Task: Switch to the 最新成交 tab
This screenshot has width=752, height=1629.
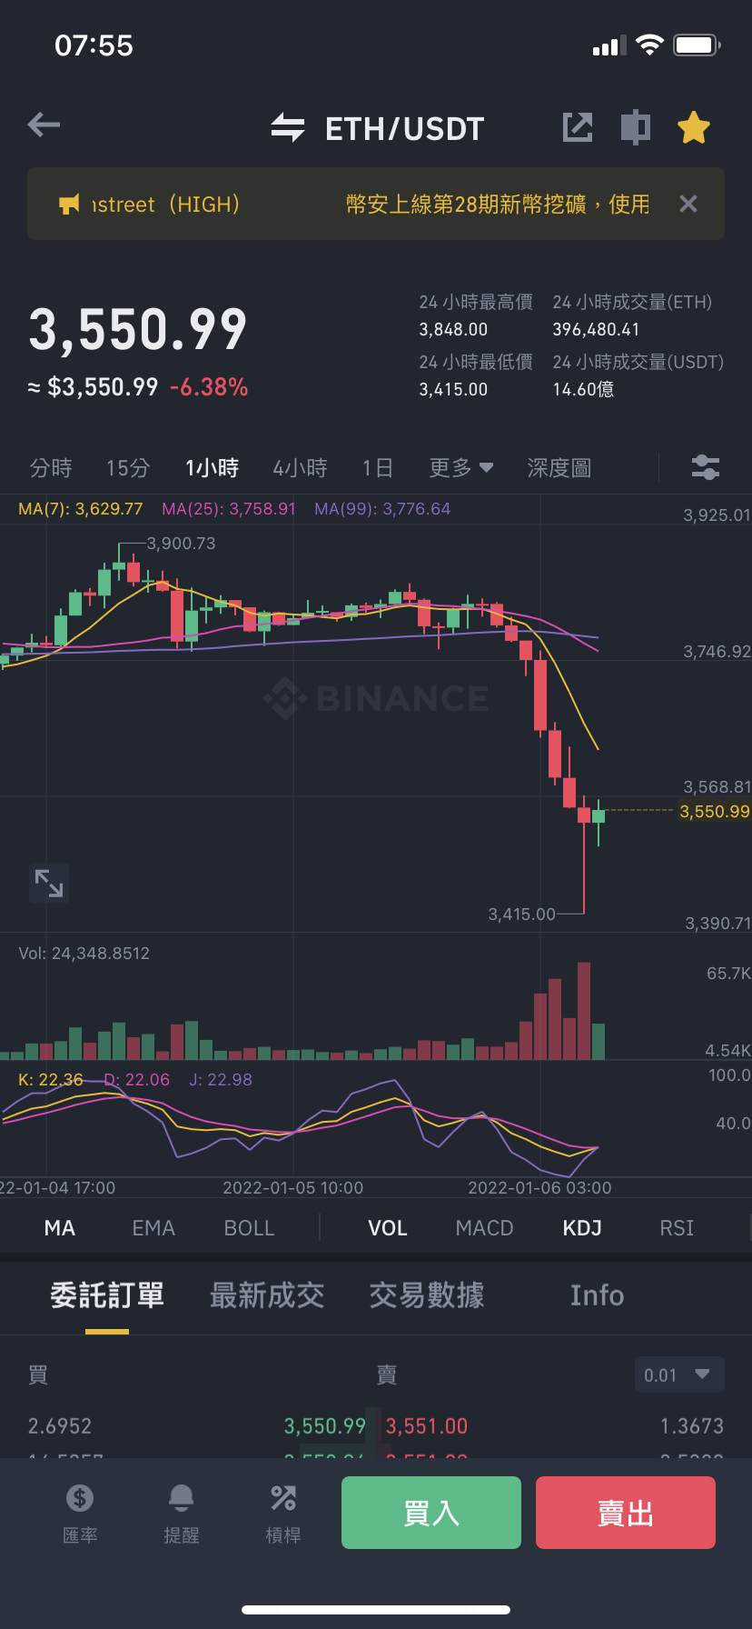Action: (267, 1295)
